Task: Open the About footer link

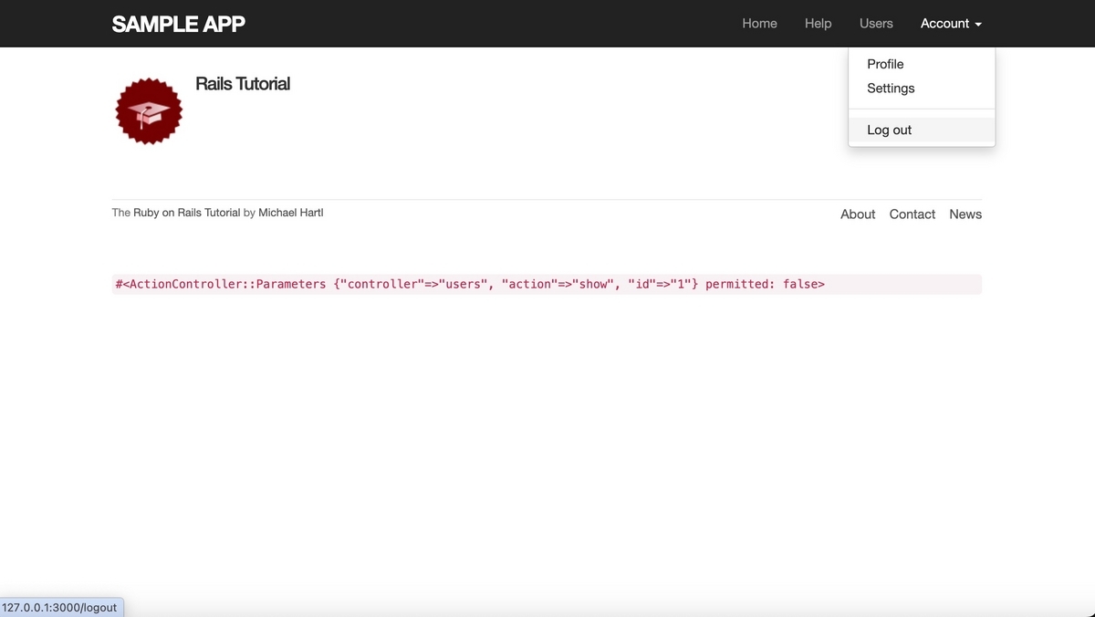Action: click(858, 214)
